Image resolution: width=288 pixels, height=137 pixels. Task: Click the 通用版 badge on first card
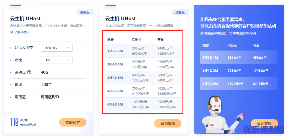[x=85, y=12]
